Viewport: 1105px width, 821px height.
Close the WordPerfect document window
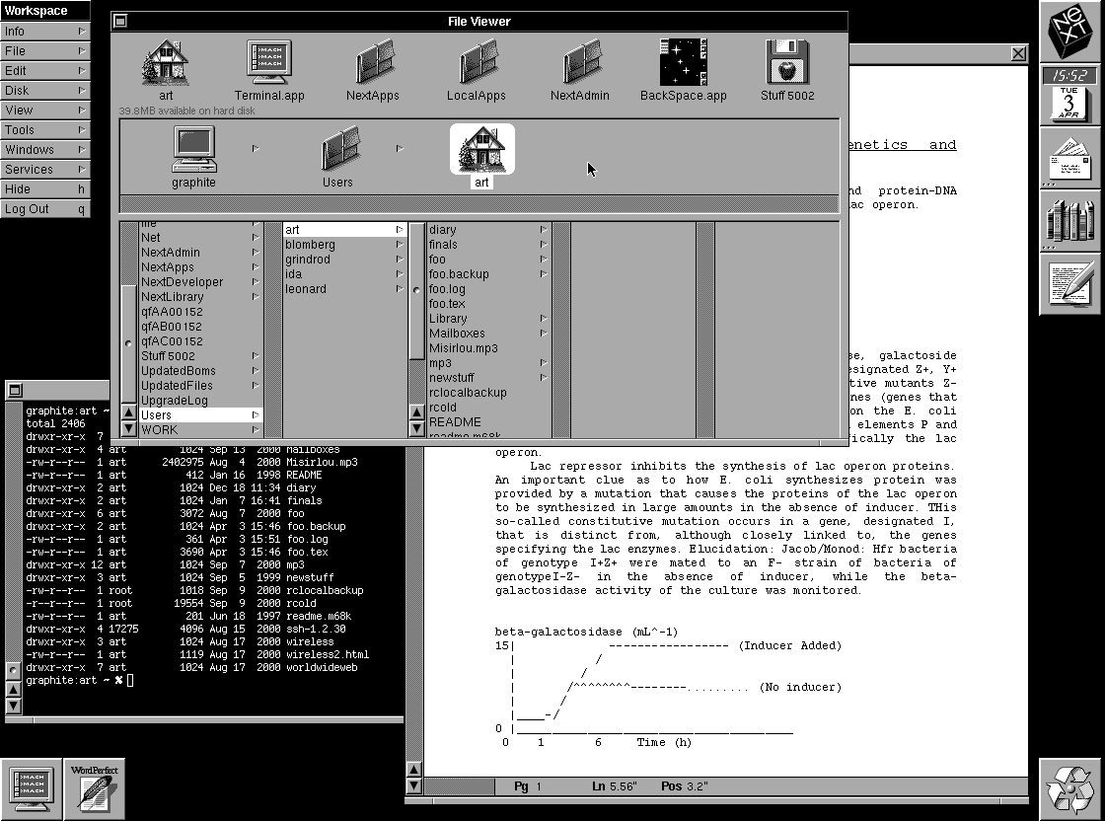pos(1018,53)
